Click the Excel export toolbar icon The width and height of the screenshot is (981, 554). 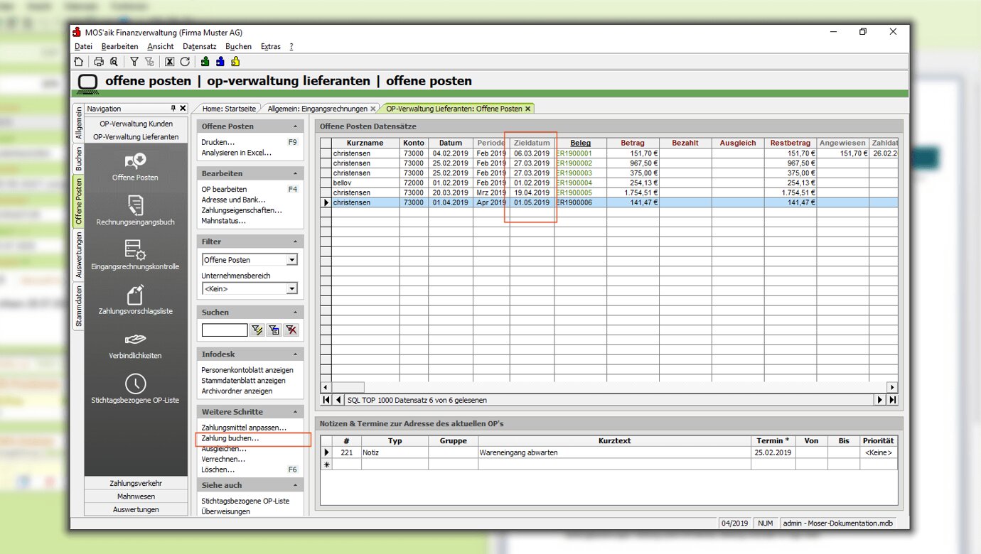(x=170, y=62)
